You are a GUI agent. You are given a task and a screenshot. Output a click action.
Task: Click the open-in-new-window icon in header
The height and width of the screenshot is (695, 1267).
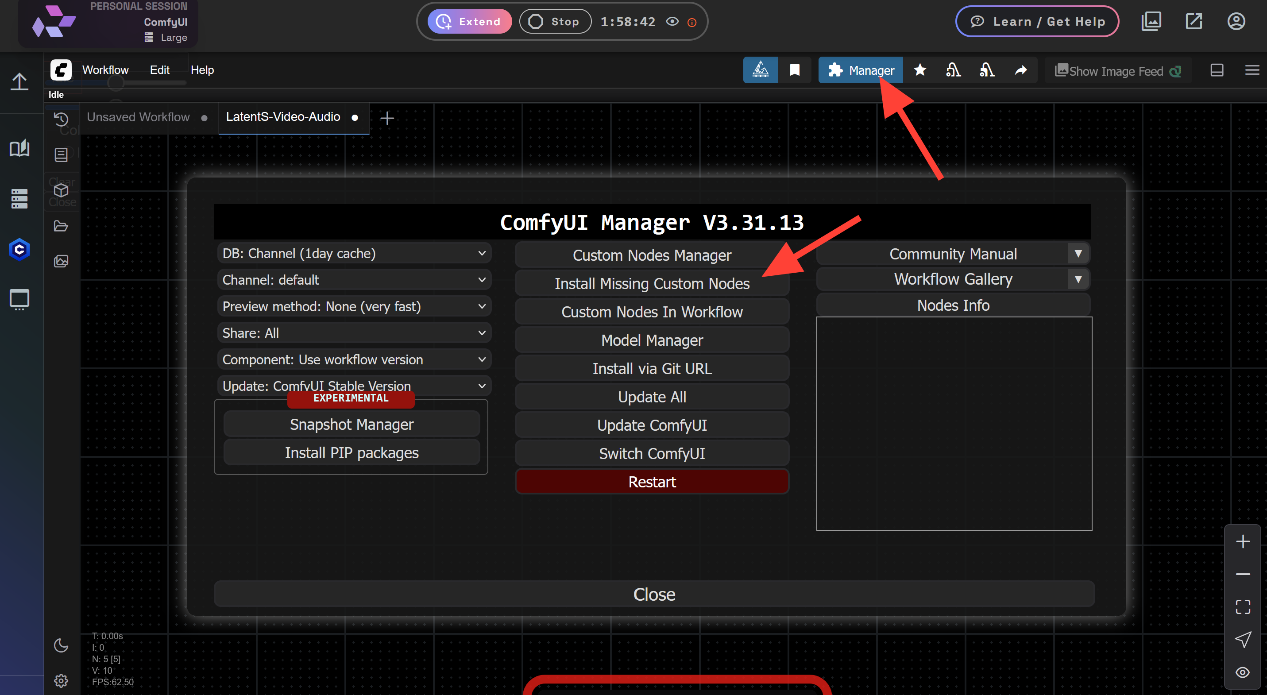click(1194, 21)
